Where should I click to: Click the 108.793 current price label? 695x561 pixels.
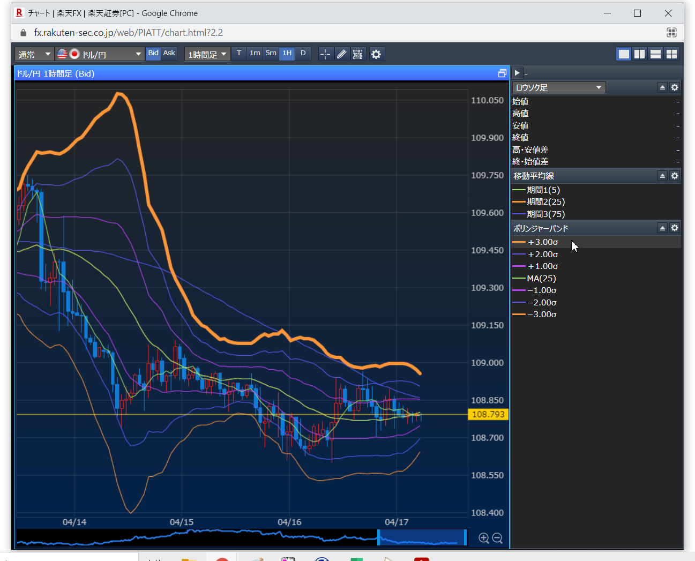(488, 414)
